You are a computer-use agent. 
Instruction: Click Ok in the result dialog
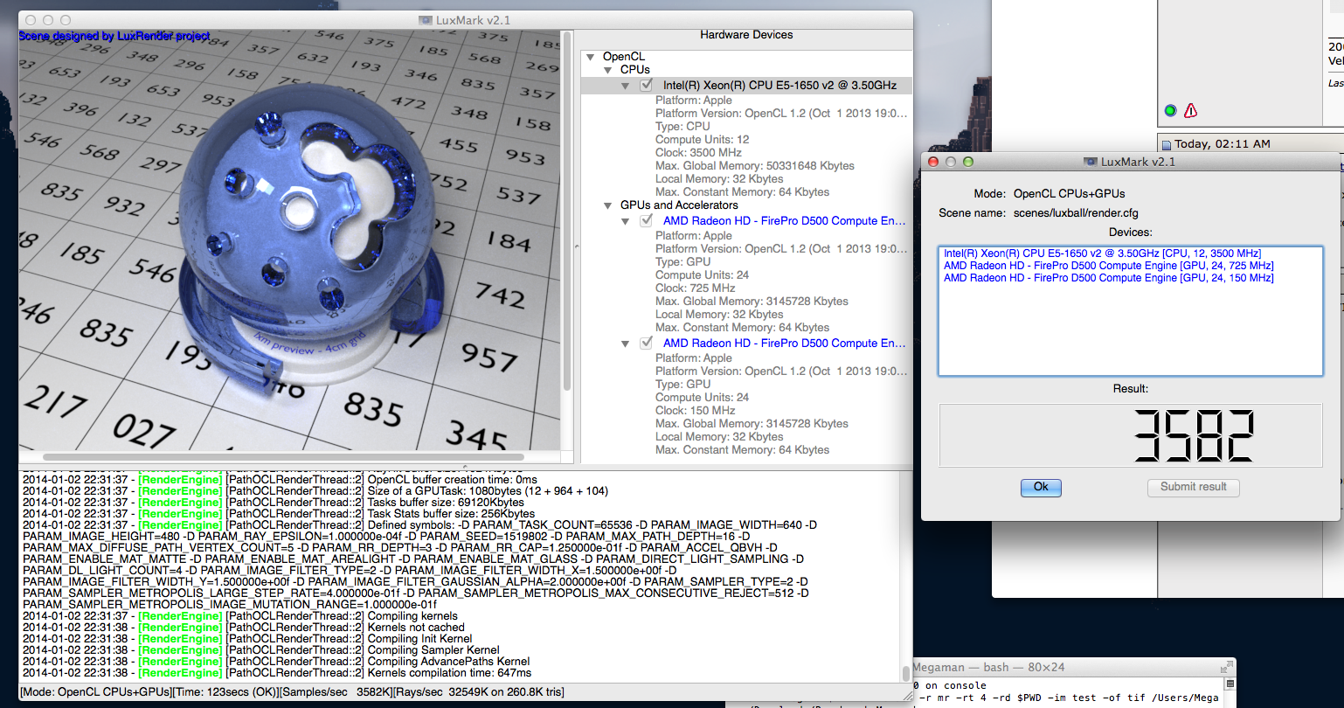(1041, 487)
